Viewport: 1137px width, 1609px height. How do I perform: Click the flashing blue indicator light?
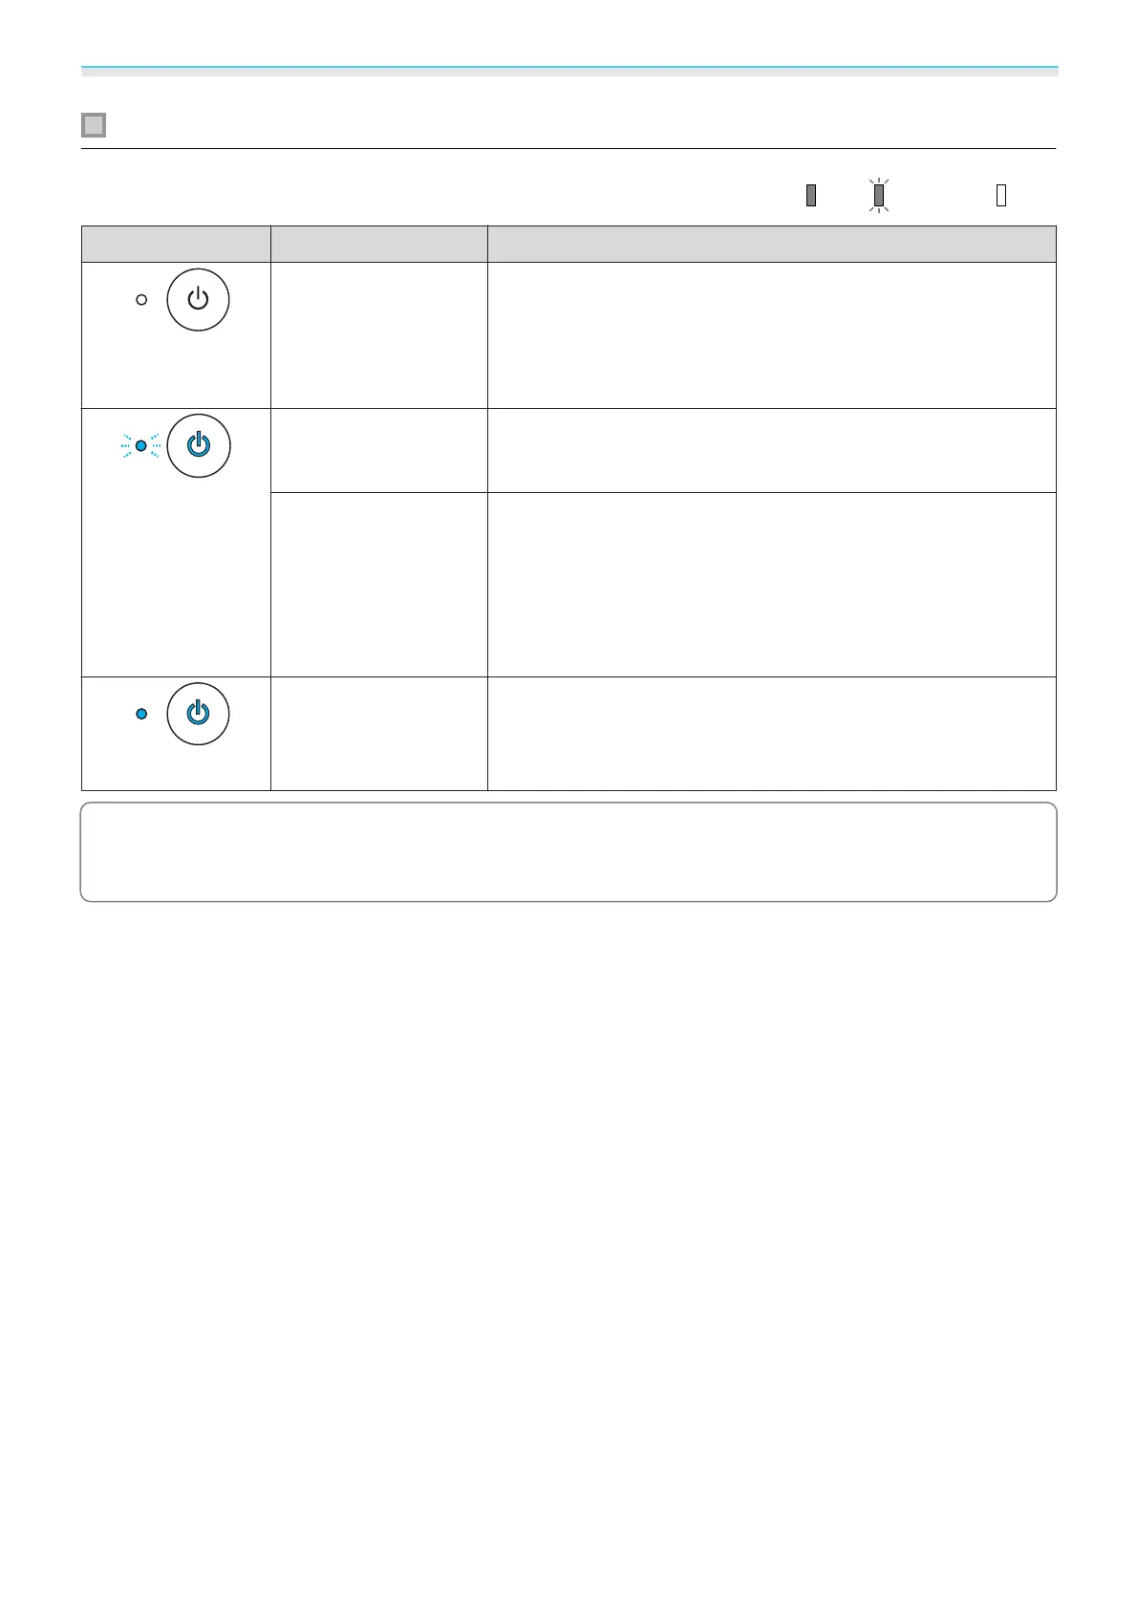(141, 445)
